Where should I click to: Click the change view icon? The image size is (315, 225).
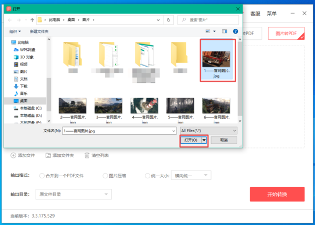click(208, 31)
